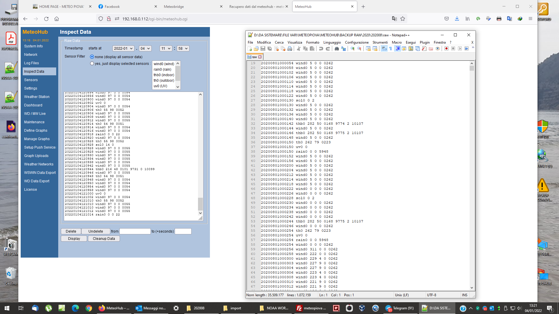
Task: Open the Weather Networks sidebar link
Action: coord(39,164)
